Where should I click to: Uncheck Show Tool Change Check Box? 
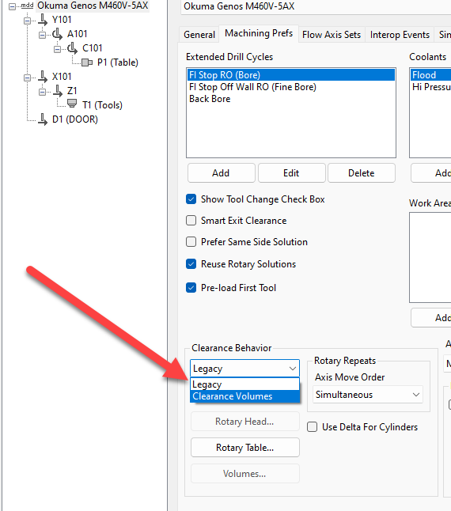click(191, 199)
